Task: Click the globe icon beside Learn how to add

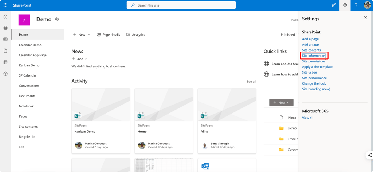Action: click(x=266, y=74)
